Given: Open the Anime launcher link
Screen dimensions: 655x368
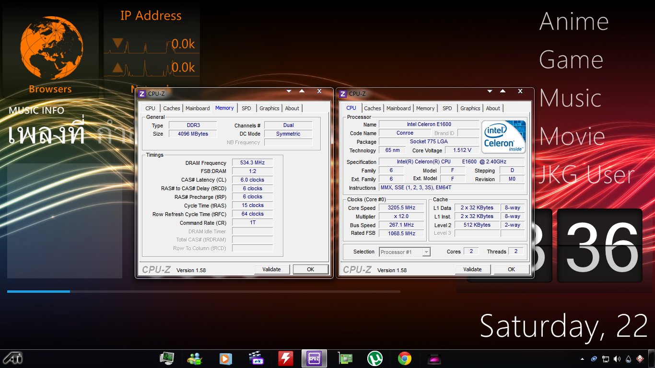Looking at the screenshot, I should [574, 22].
